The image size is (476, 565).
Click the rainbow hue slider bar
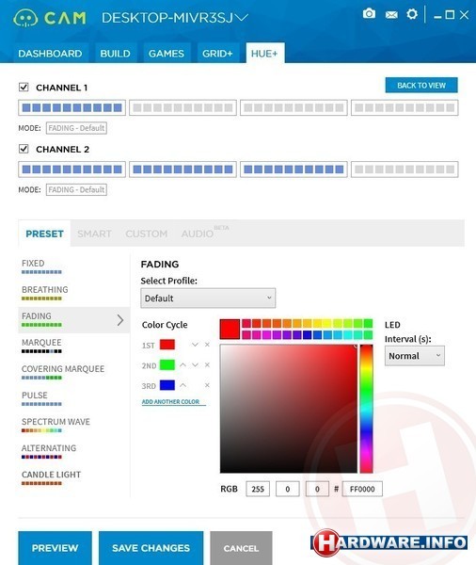point(367,409)
